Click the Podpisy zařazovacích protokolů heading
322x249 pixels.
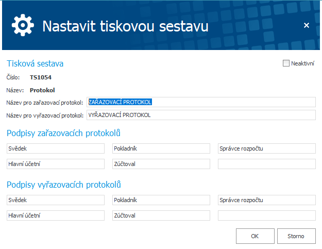tap(63, 134)
